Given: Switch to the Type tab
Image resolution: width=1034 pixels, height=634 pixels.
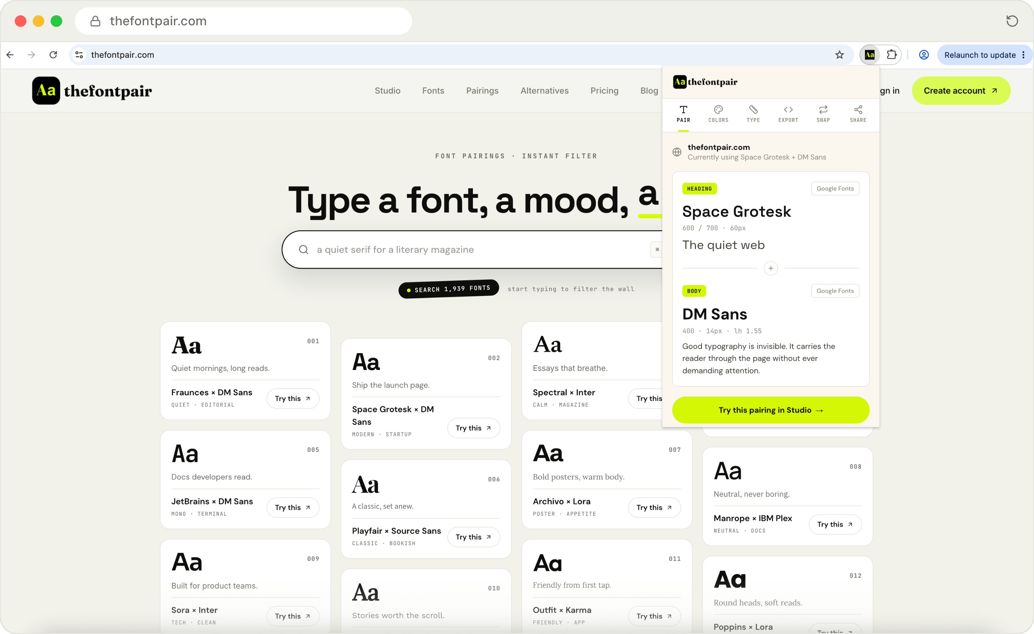Looking at the screenshot, I should tap(753, 114).
